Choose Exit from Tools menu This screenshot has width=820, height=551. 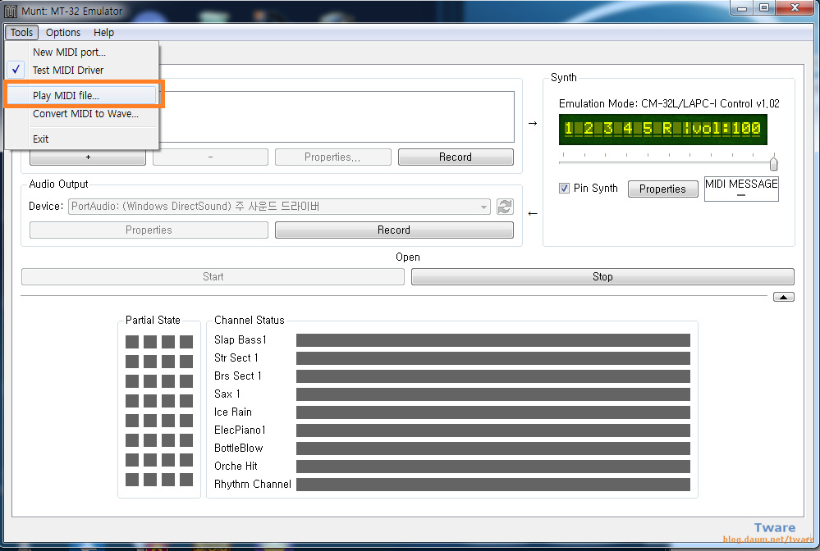[x=81, y=139]
